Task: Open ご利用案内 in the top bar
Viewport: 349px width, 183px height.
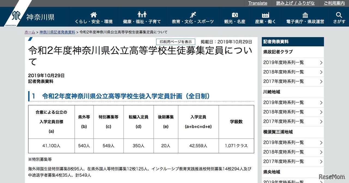Action: tap(334, 3)
